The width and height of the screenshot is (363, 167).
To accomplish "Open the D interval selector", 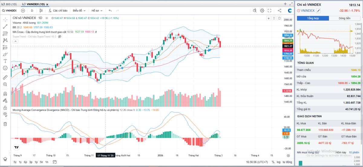I will (32, 11).
